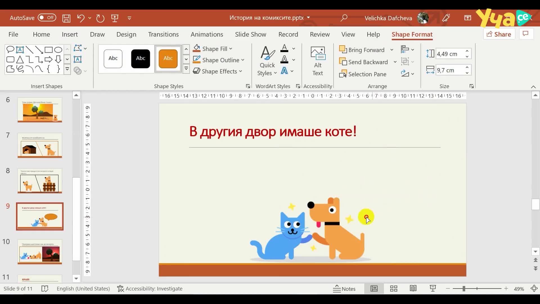Toggle Normal view button in status bar
The height and width of the screenshot is (304, 540).
click(374, 289)
